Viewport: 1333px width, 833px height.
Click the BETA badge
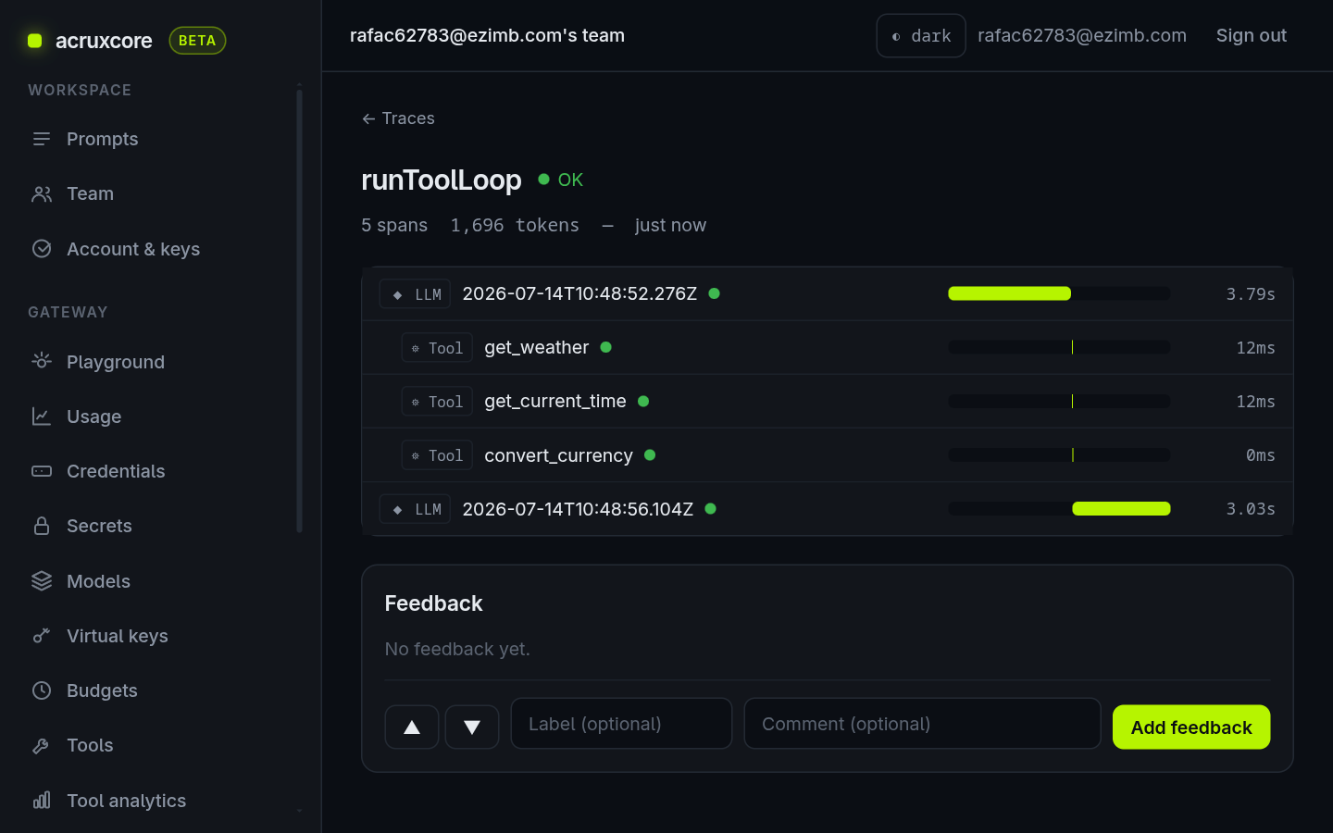pyautogui.click(x=197, y=41)
